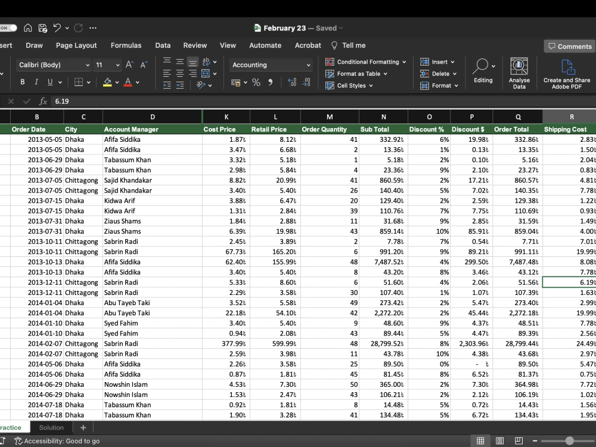Open the Delete cells dropdown
Image resolution: width=596 pixels, height=447 pixels.
(x=455, y=74)
